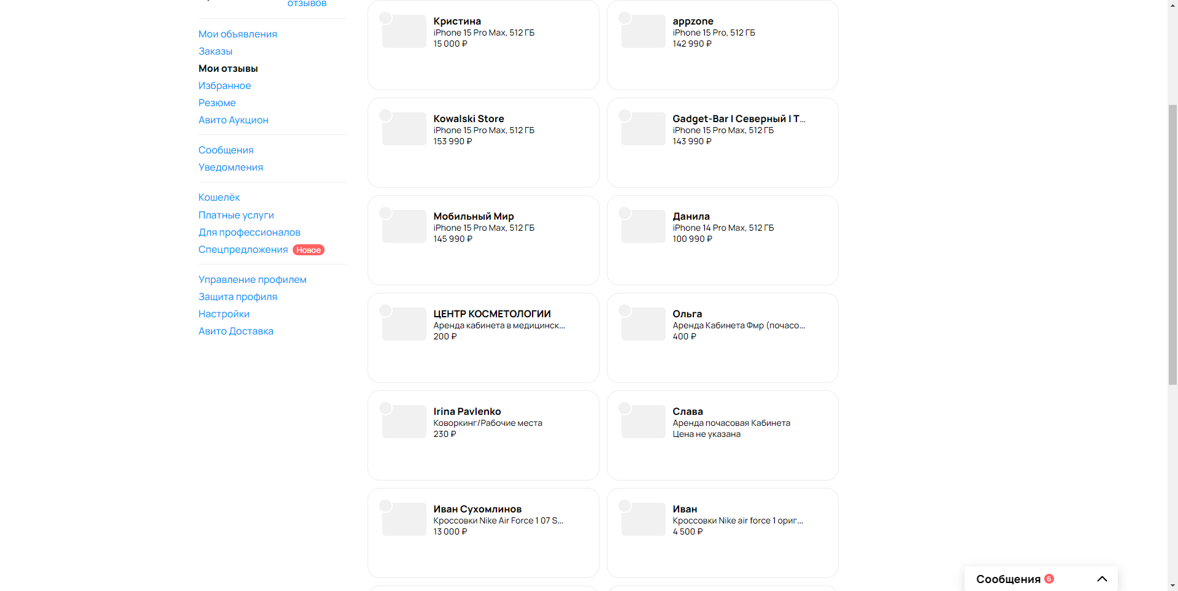
Task: Open Данила's iPhone 14 Pro Max thumbnail
Action: [644, 226]
